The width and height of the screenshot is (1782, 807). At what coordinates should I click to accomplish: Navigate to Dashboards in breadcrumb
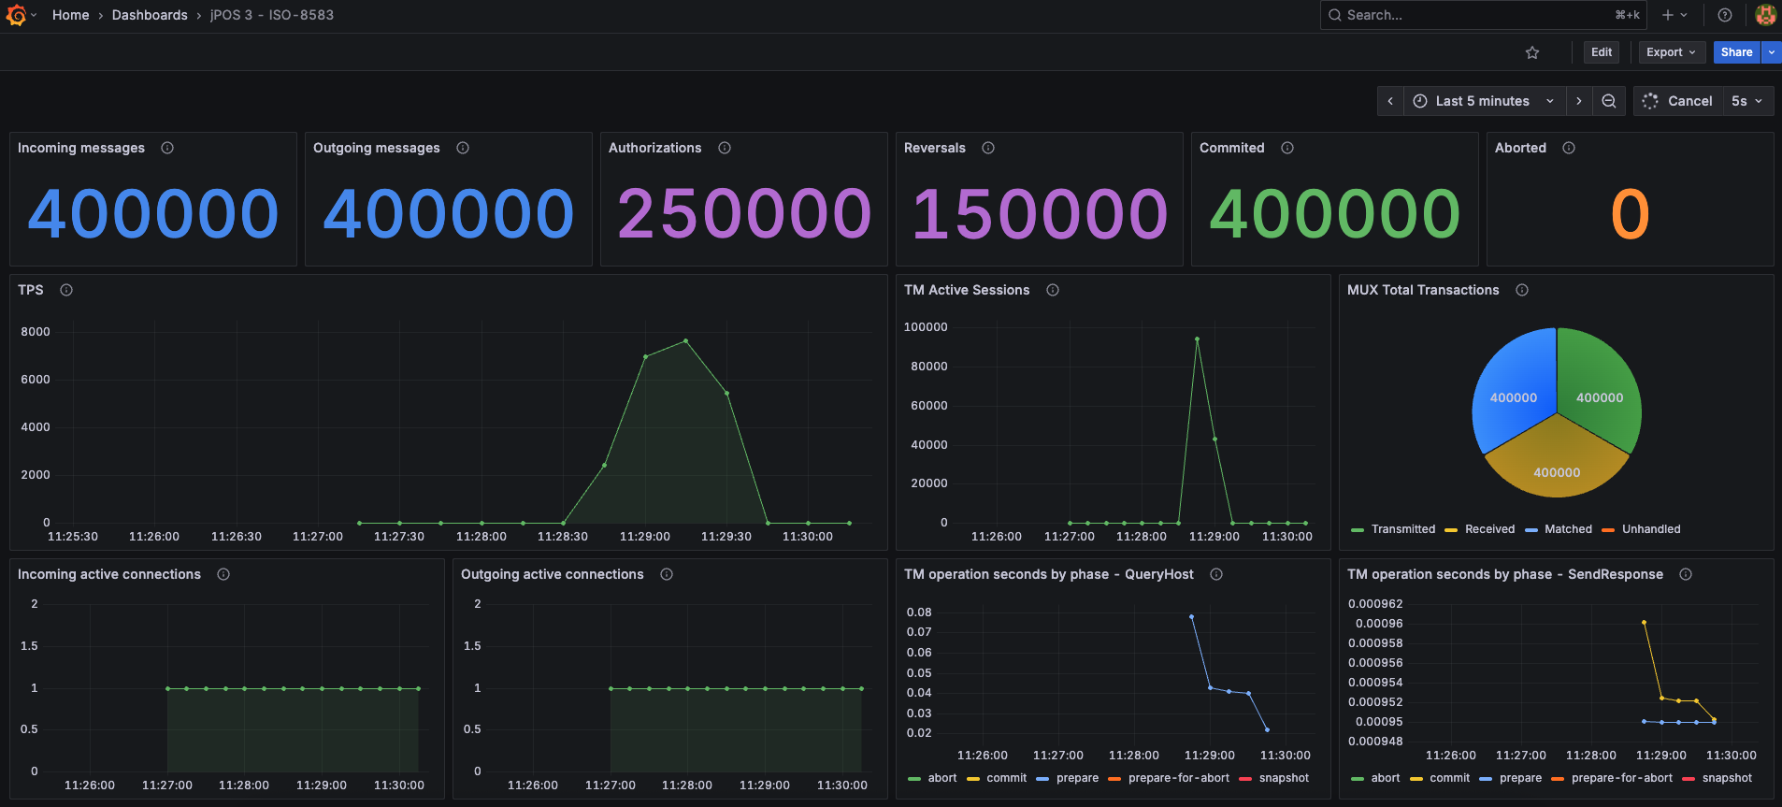point(150,15)
